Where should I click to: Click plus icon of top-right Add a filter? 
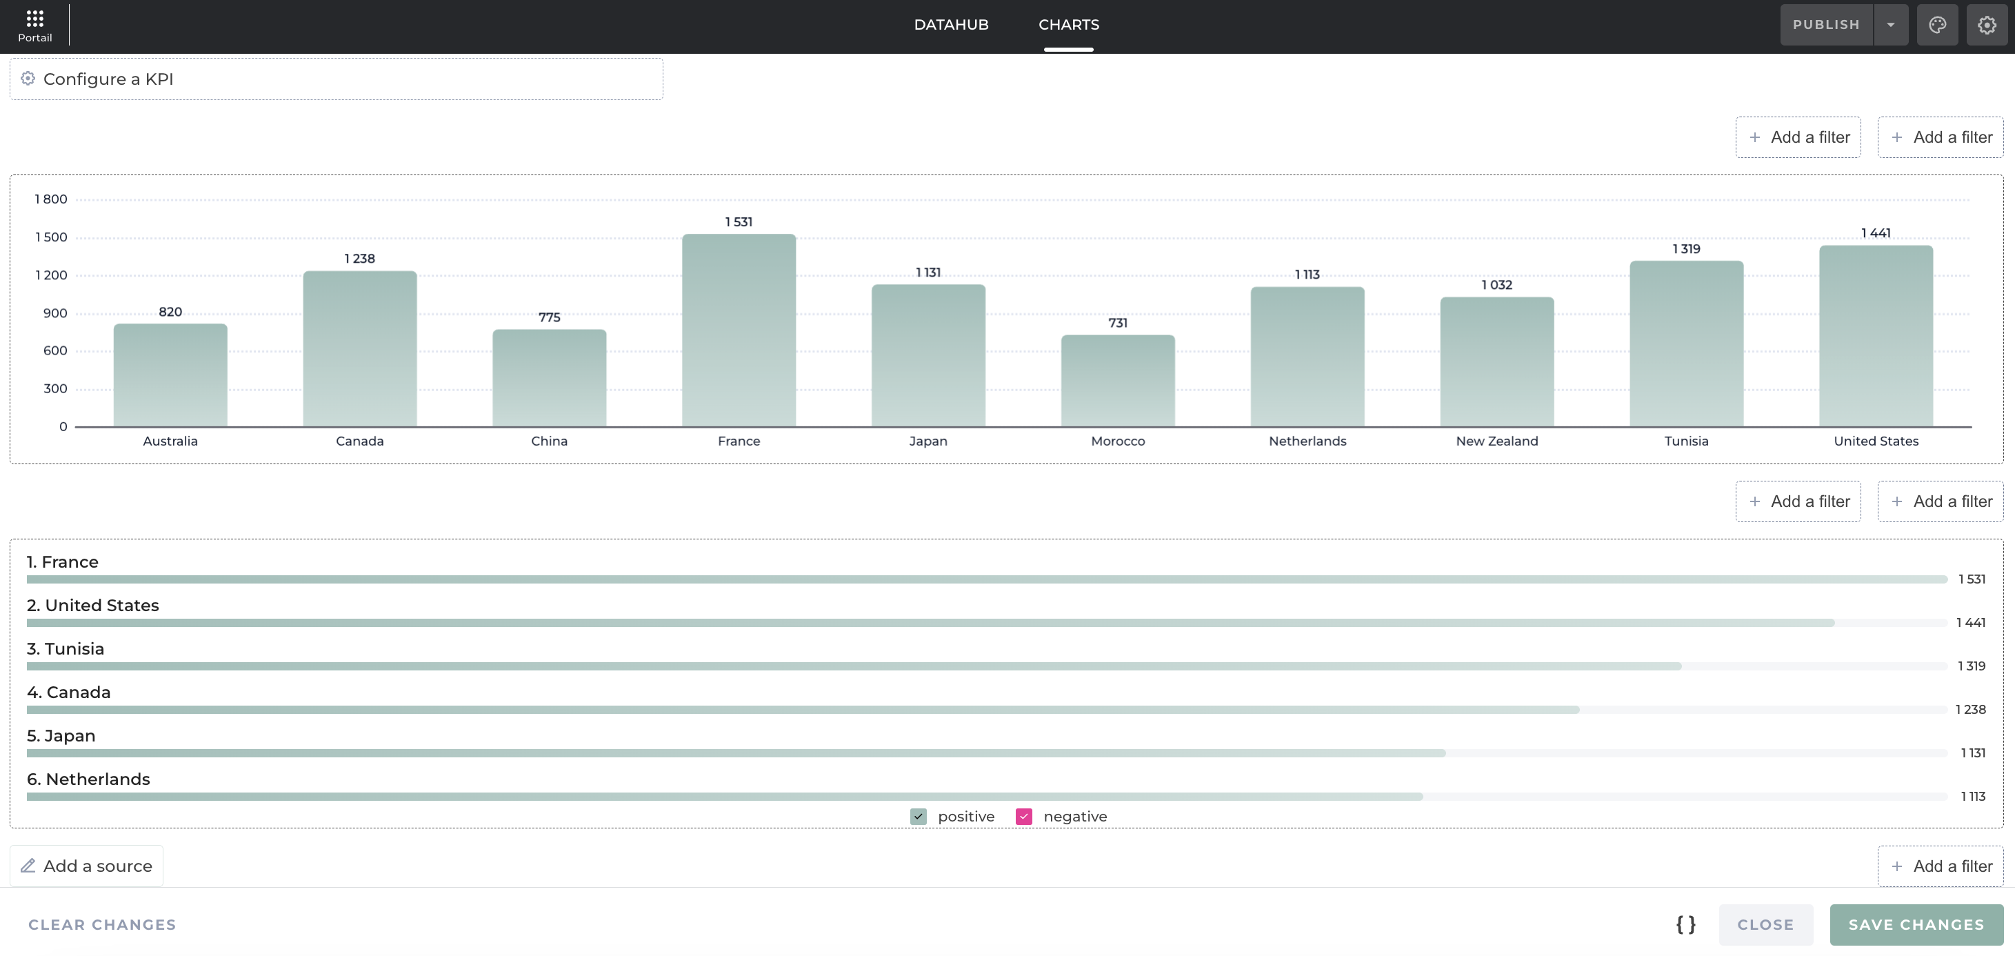point(1896,138)
